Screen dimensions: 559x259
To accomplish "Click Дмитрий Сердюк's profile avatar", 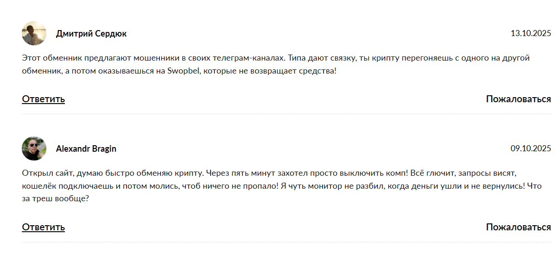I will 34,33.
